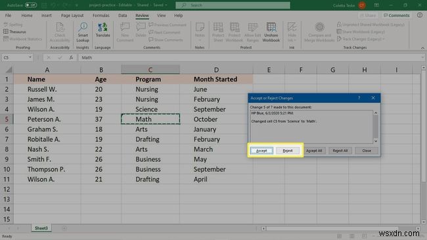Open the Page Layout tab
The height and width of the screenshot is (240, 427).
point(72,16)
